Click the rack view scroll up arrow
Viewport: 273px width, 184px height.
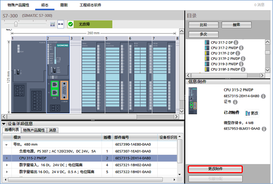coord(181,31)
